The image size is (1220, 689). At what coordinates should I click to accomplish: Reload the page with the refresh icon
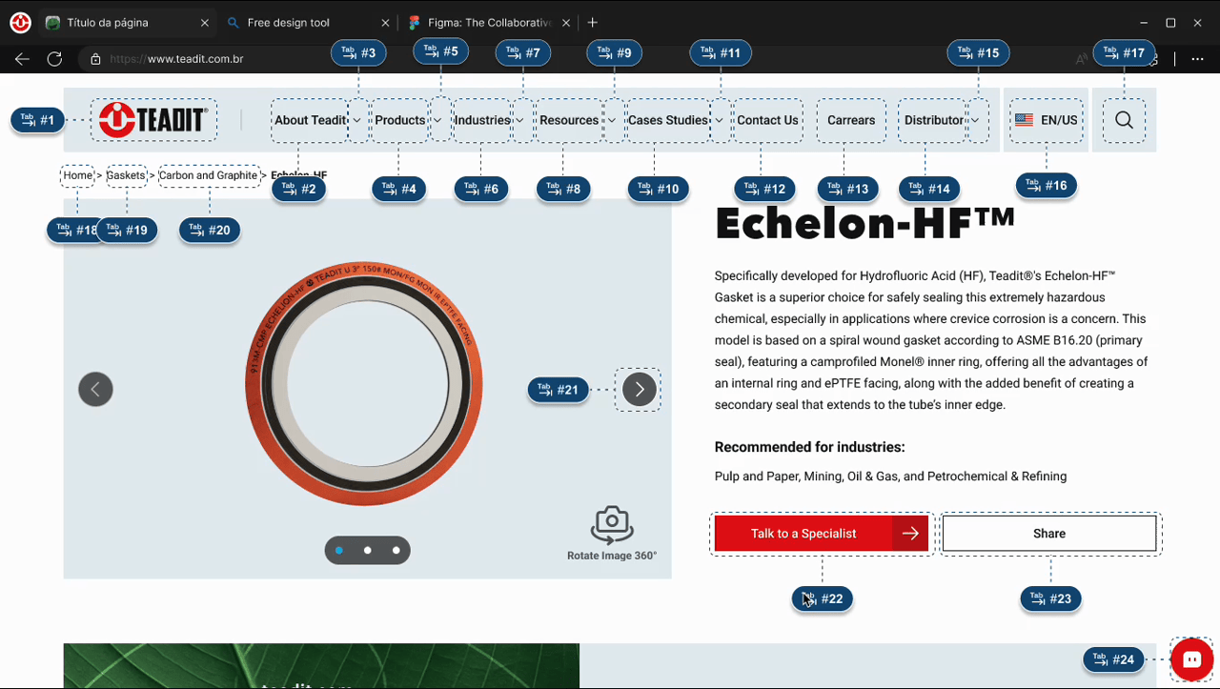coord(54,59)
